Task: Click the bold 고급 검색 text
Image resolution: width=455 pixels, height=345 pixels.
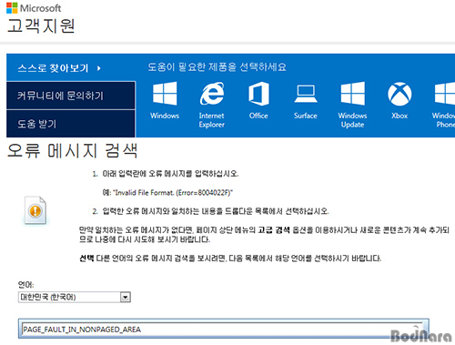Action: click(274, 230)
